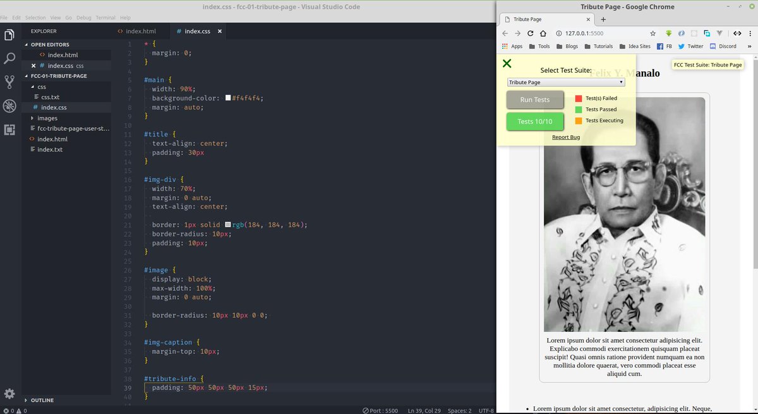Click the angle-brackets extension icon in Chrome
Image resolution: width=758 pixels, height=414 pixels.
[737, 33]
